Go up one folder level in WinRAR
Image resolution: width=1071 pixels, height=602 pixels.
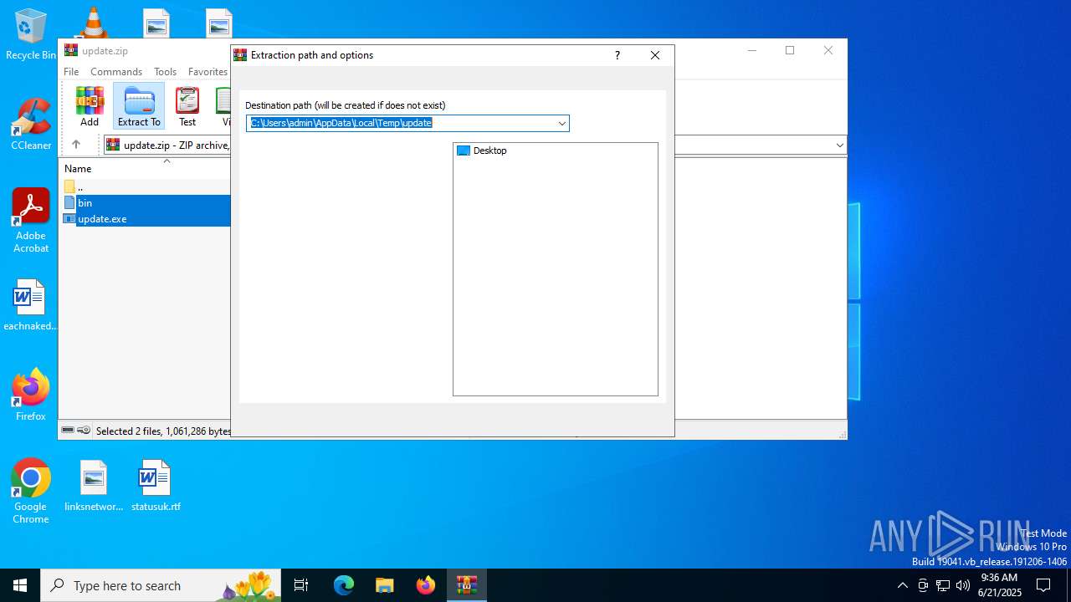[76, 145]
